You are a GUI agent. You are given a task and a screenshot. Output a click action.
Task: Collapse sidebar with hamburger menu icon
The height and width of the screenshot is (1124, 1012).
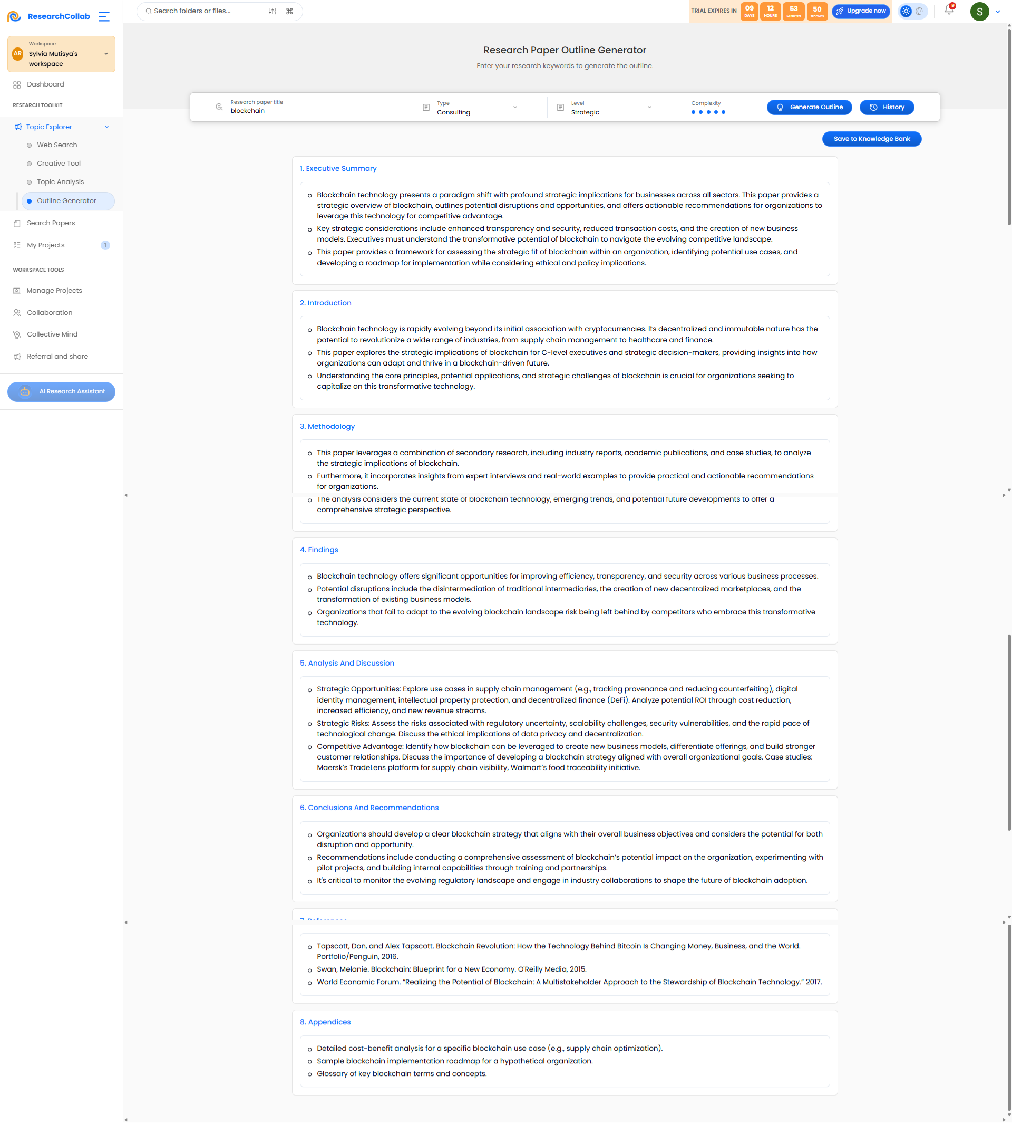coord(104,17)
